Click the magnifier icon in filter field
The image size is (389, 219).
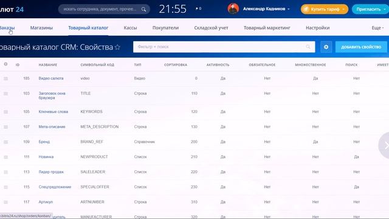tap(308, 47)
